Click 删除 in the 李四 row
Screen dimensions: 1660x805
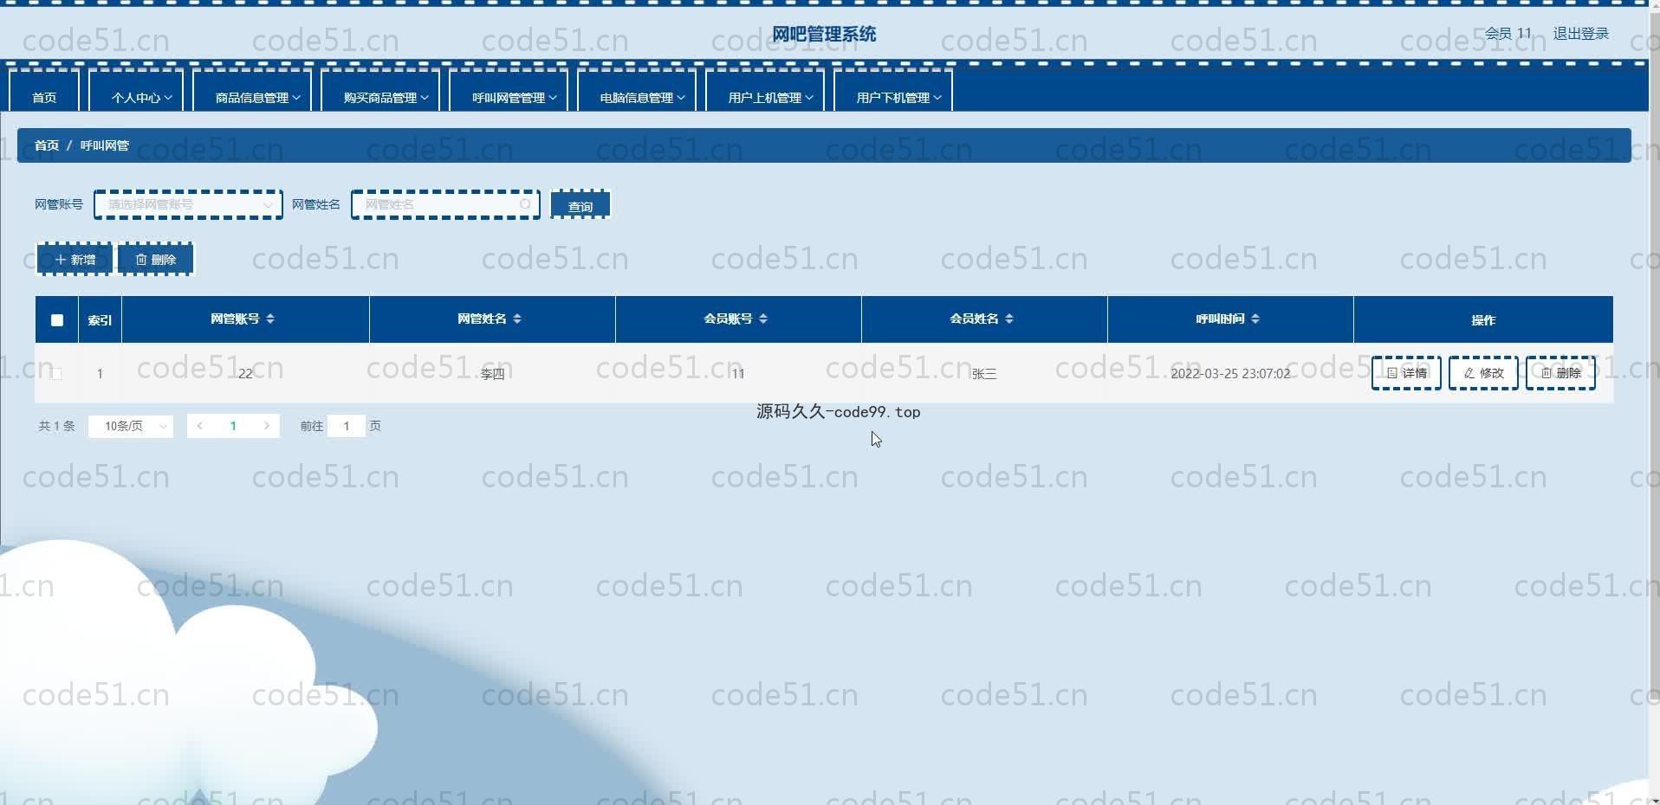[x=1560, y=373]
